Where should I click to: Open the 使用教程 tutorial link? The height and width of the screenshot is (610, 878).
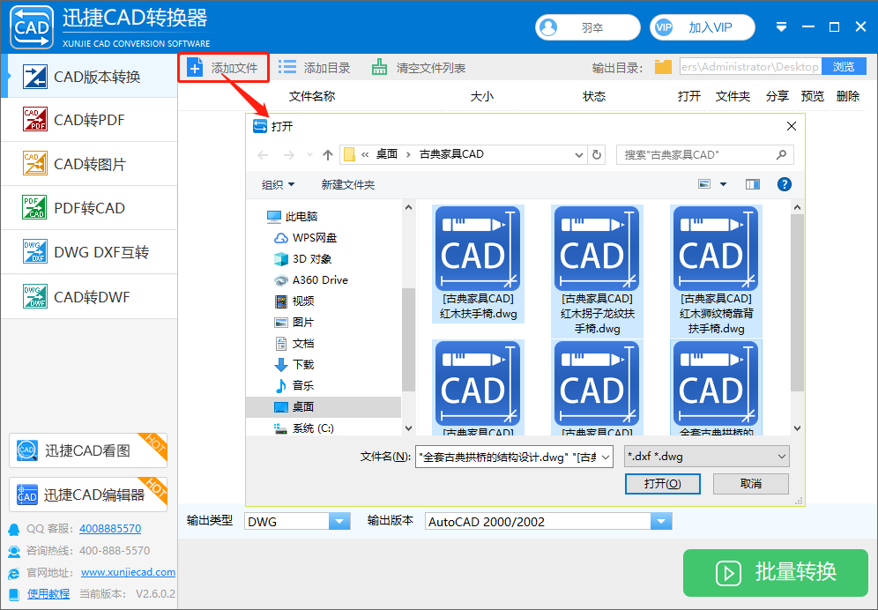click(x=48, y=594)
